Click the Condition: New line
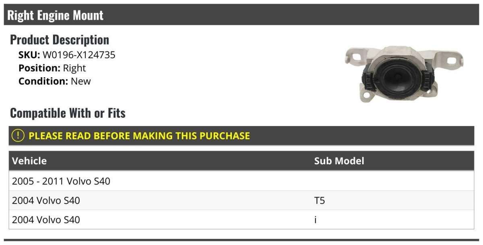This screenshot has width=483, height=245. (55, 81)
